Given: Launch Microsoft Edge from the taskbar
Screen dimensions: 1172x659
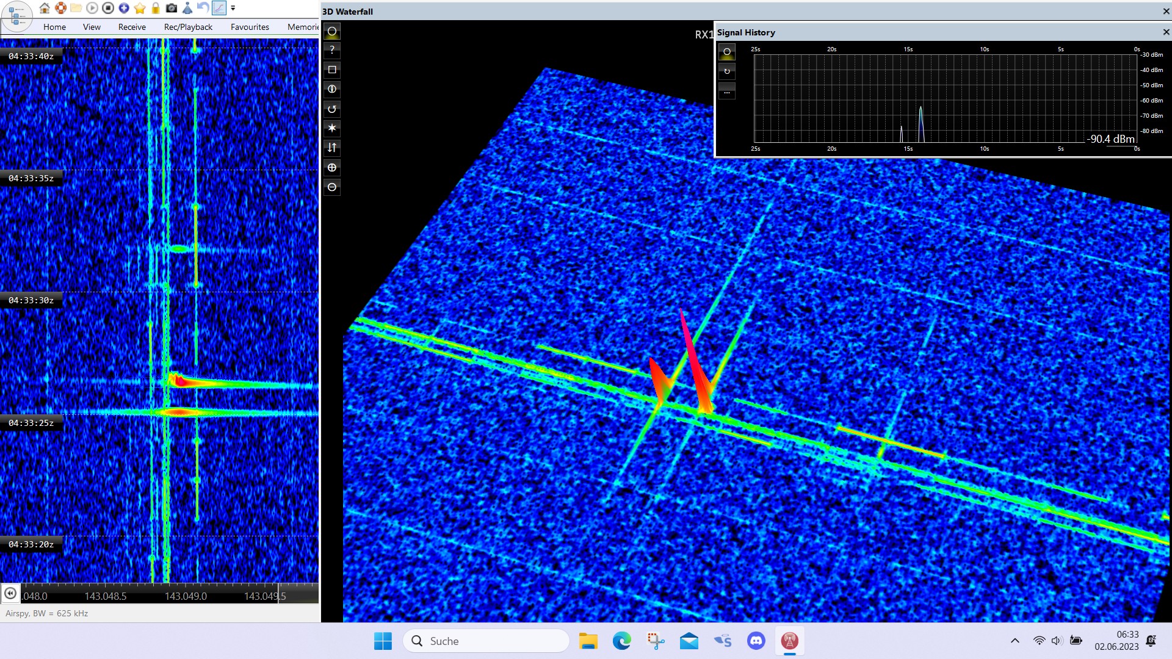Looking at the screenshot, I should click(x=622, y=641).
